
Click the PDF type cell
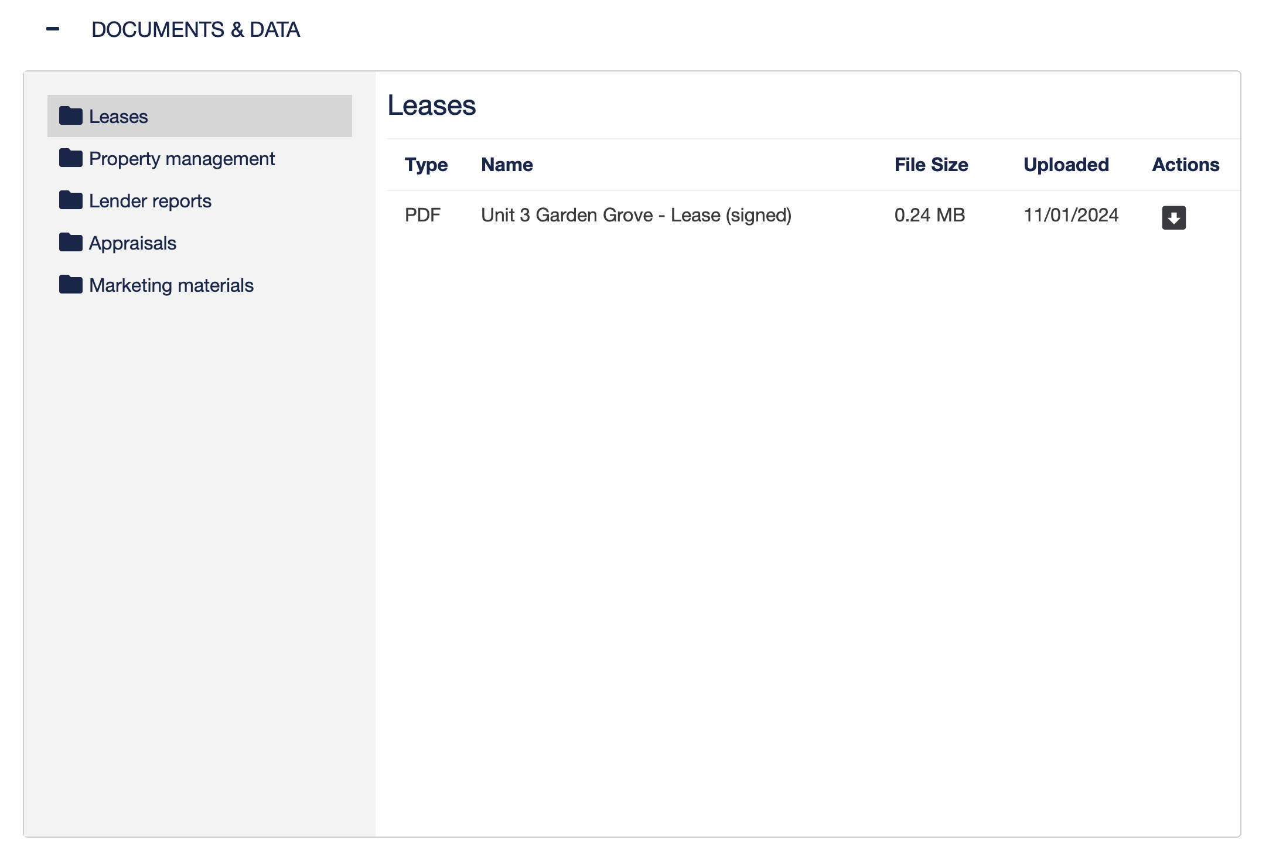pos(422,215)
